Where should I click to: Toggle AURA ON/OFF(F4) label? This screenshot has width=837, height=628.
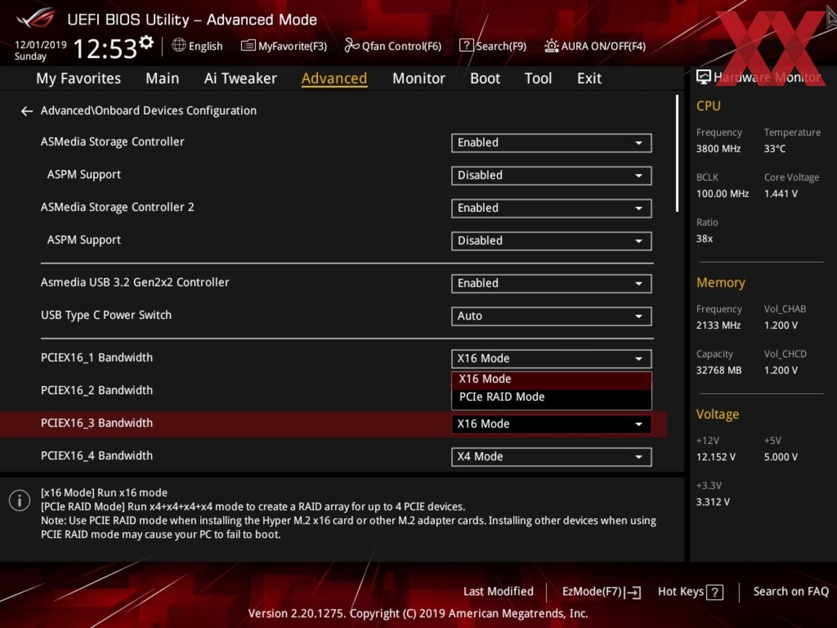pyautogui.click(x=603, y=46)
